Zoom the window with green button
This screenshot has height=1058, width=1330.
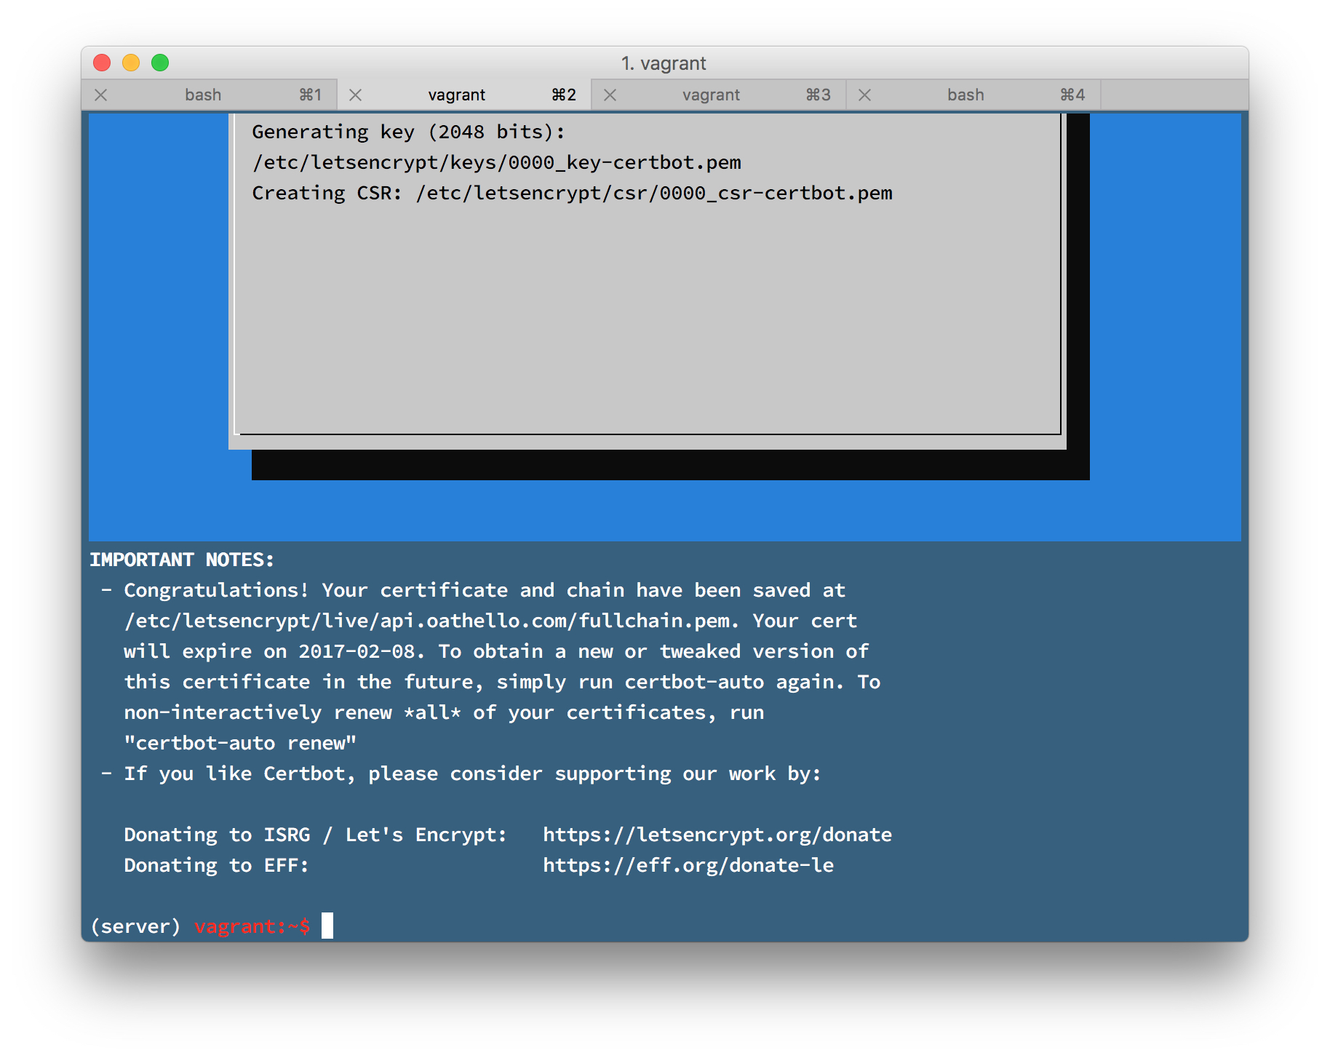tap(160, 63)
